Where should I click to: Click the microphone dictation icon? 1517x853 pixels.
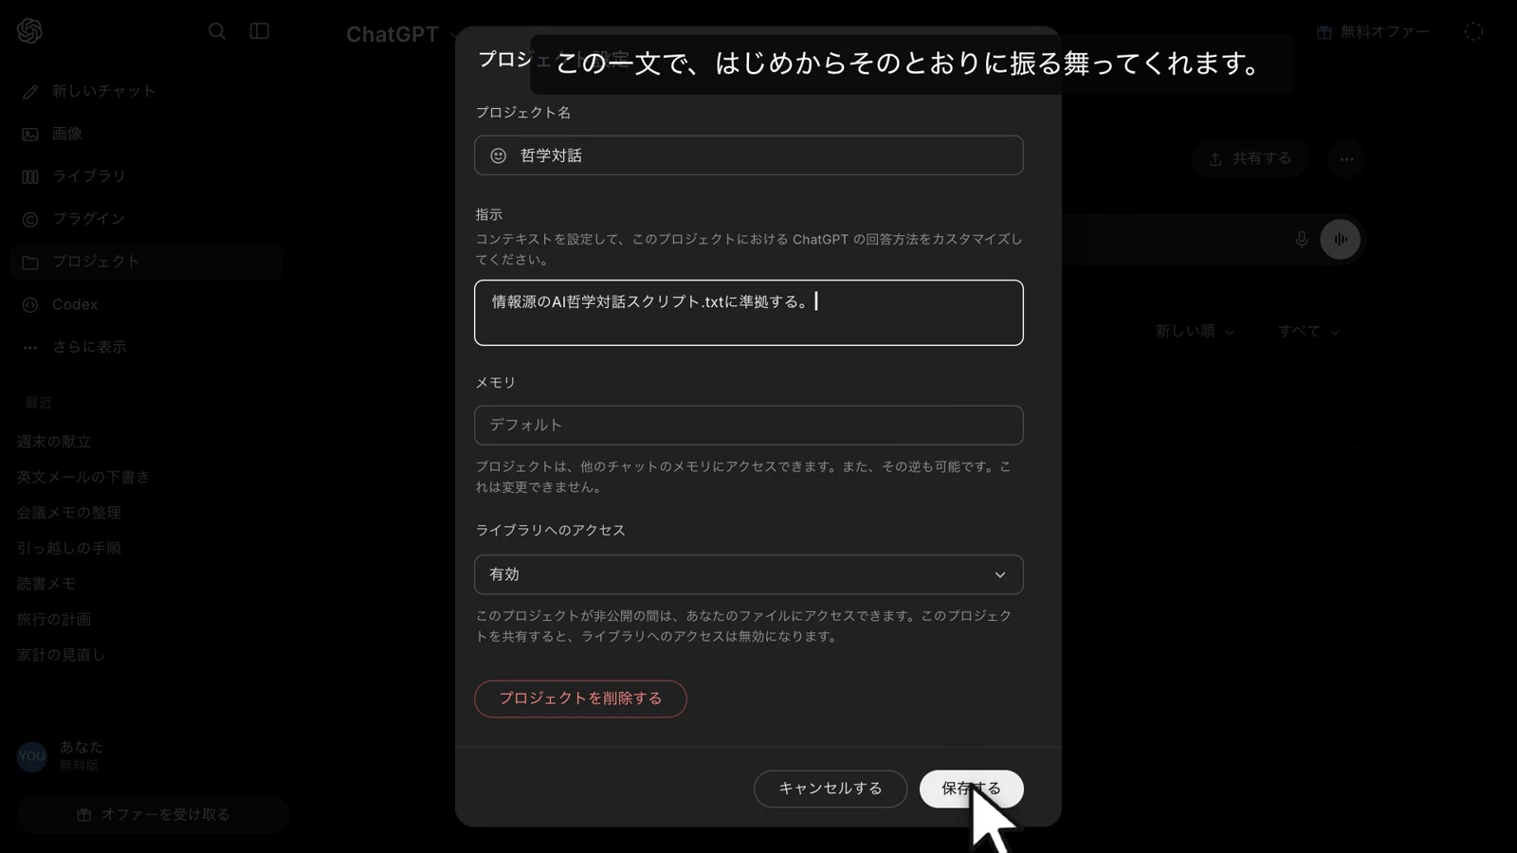(x=1302, y=240)
